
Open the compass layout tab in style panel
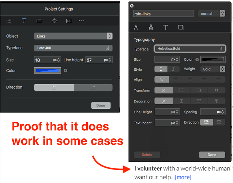pyautogui.click(x=136, y=27)
